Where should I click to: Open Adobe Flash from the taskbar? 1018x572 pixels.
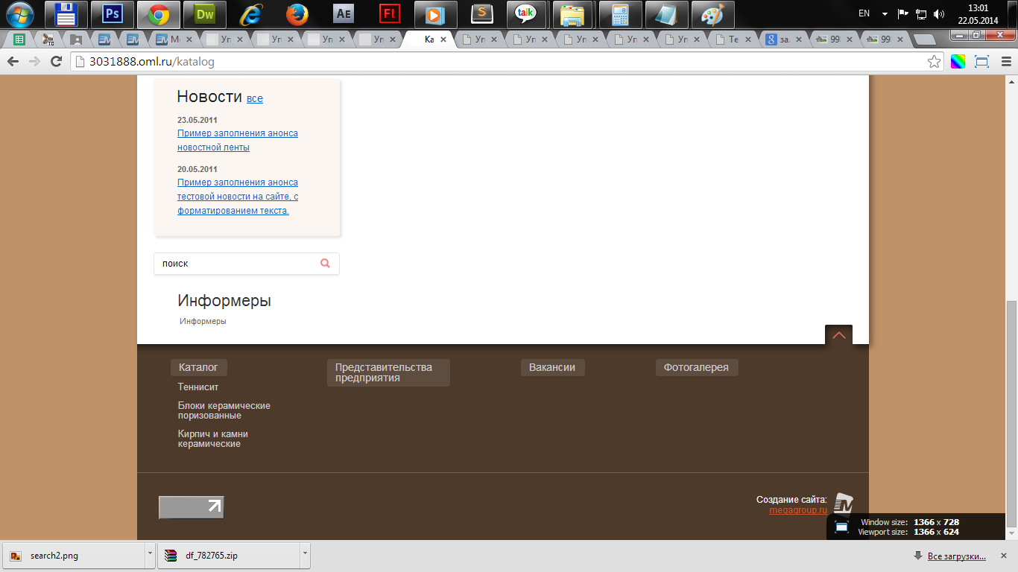coord(390,14)
